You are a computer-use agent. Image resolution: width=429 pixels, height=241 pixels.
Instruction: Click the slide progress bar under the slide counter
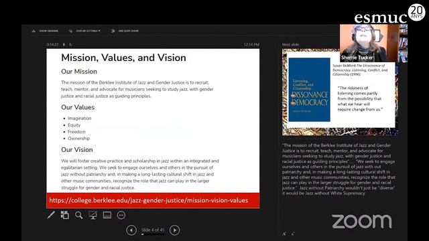pos(153,234)
